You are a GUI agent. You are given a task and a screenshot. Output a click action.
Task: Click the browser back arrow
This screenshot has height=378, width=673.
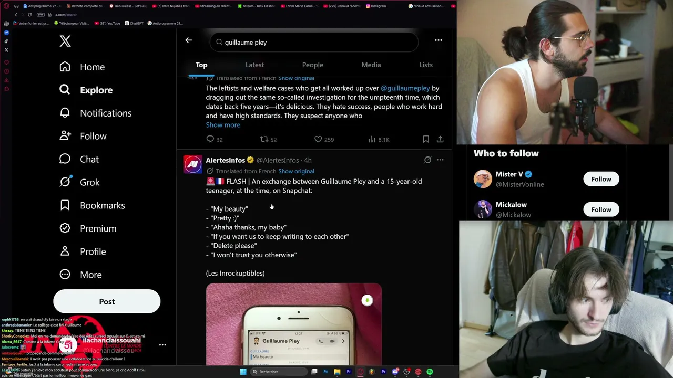(x=16, y=15)
